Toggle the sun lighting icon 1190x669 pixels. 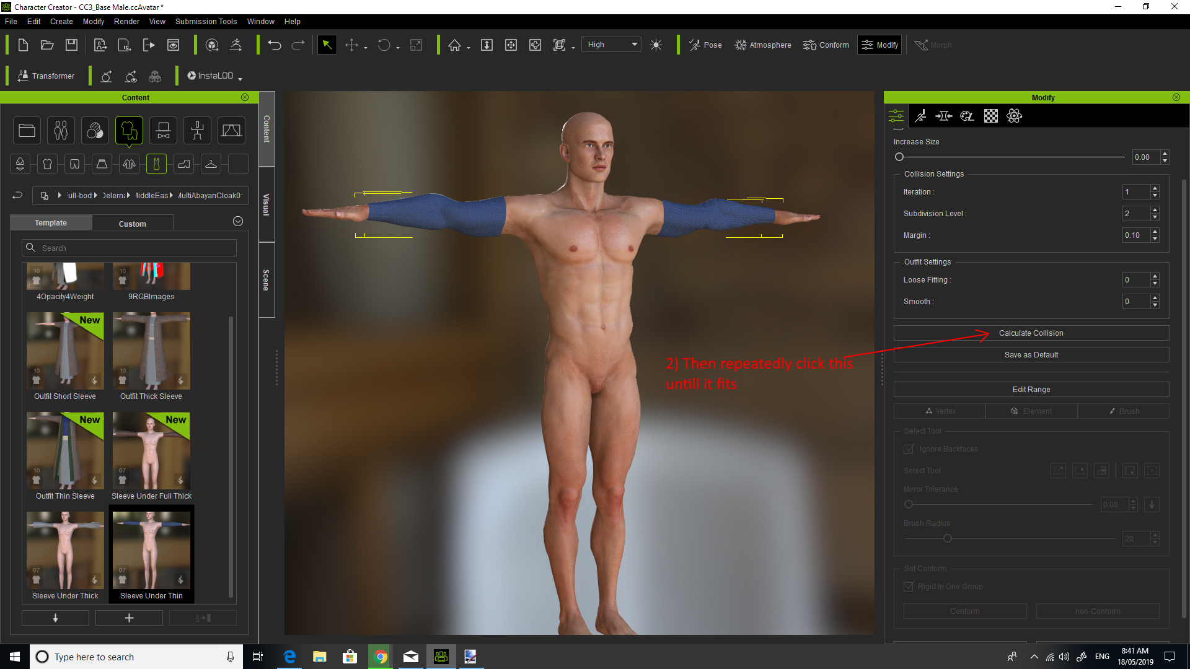(656, 45)
